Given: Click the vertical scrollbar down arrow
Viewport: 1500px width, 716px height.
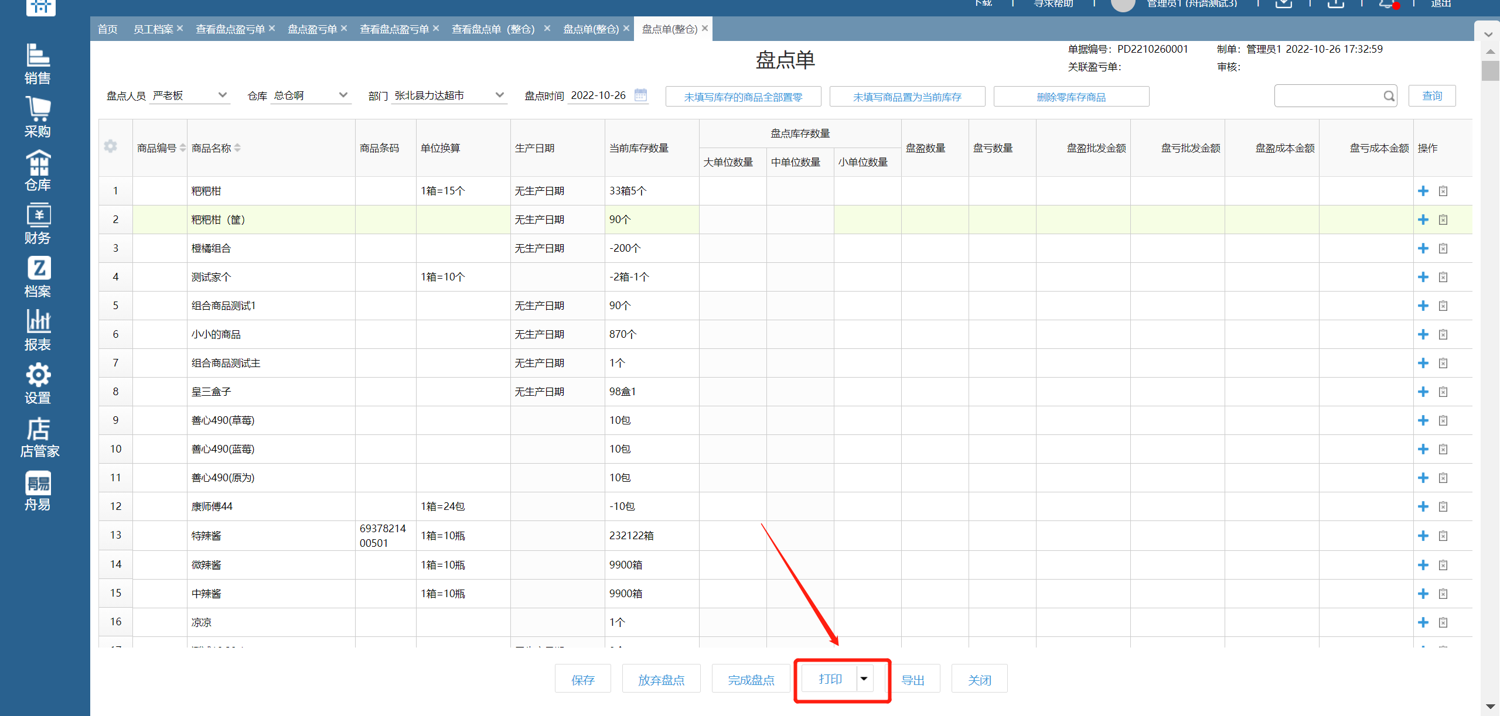Looking at the screenshot, I should click(x=1490, y=707).
